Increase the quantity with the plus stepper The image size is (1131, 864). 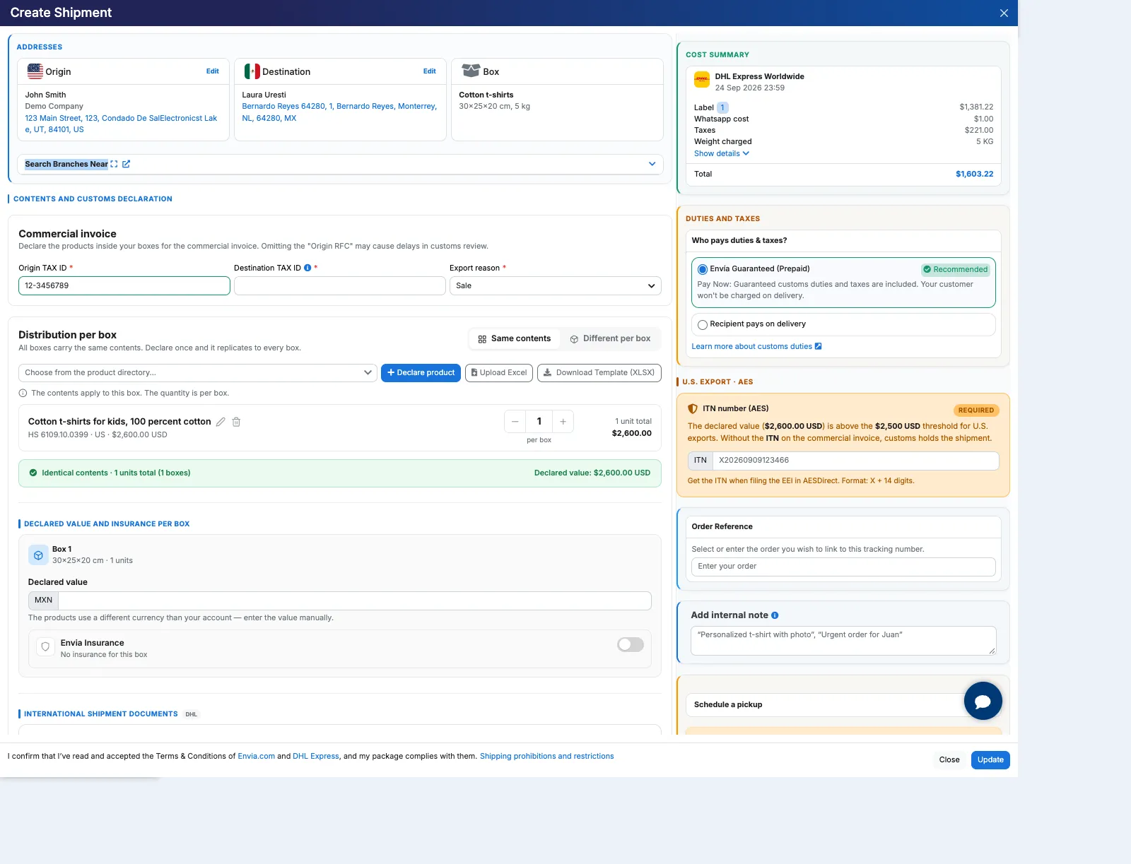click(563, 422)
